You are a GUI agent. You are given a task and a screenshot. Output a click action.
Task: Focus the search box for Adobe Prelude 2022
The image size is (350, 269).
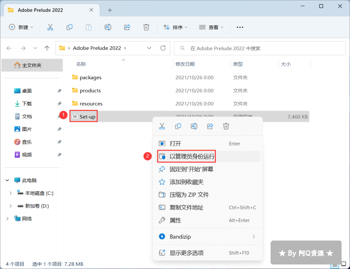click(260, 48)
